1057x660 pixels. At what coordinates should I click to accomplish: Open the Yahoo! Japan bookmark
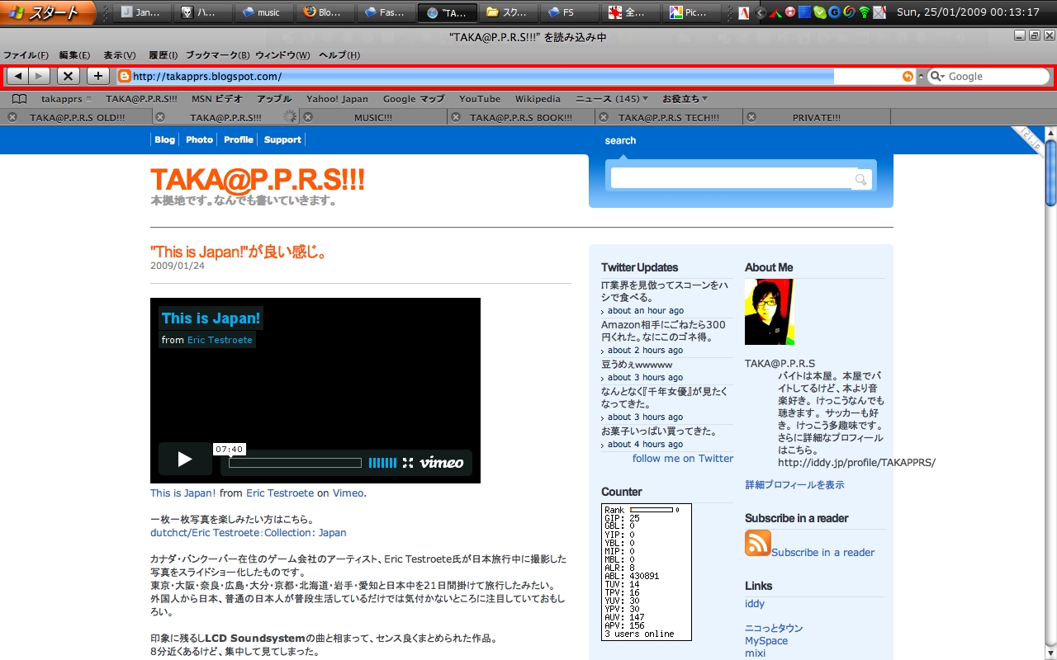coord(337,98)
